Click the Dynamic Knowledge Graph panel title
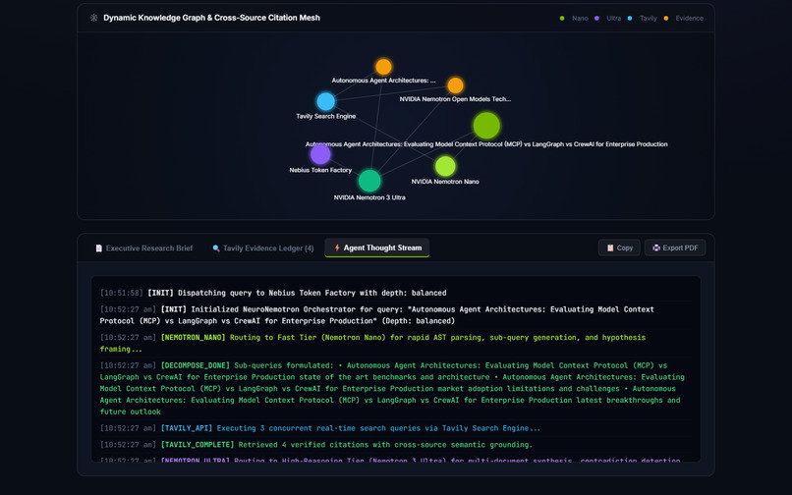 (x=211, y=18)
